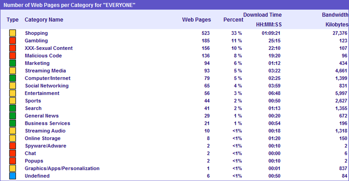The height and width of the screenshot is (181, 349).
Task: Open the Malicious Code category
Action: coord(43,55)
